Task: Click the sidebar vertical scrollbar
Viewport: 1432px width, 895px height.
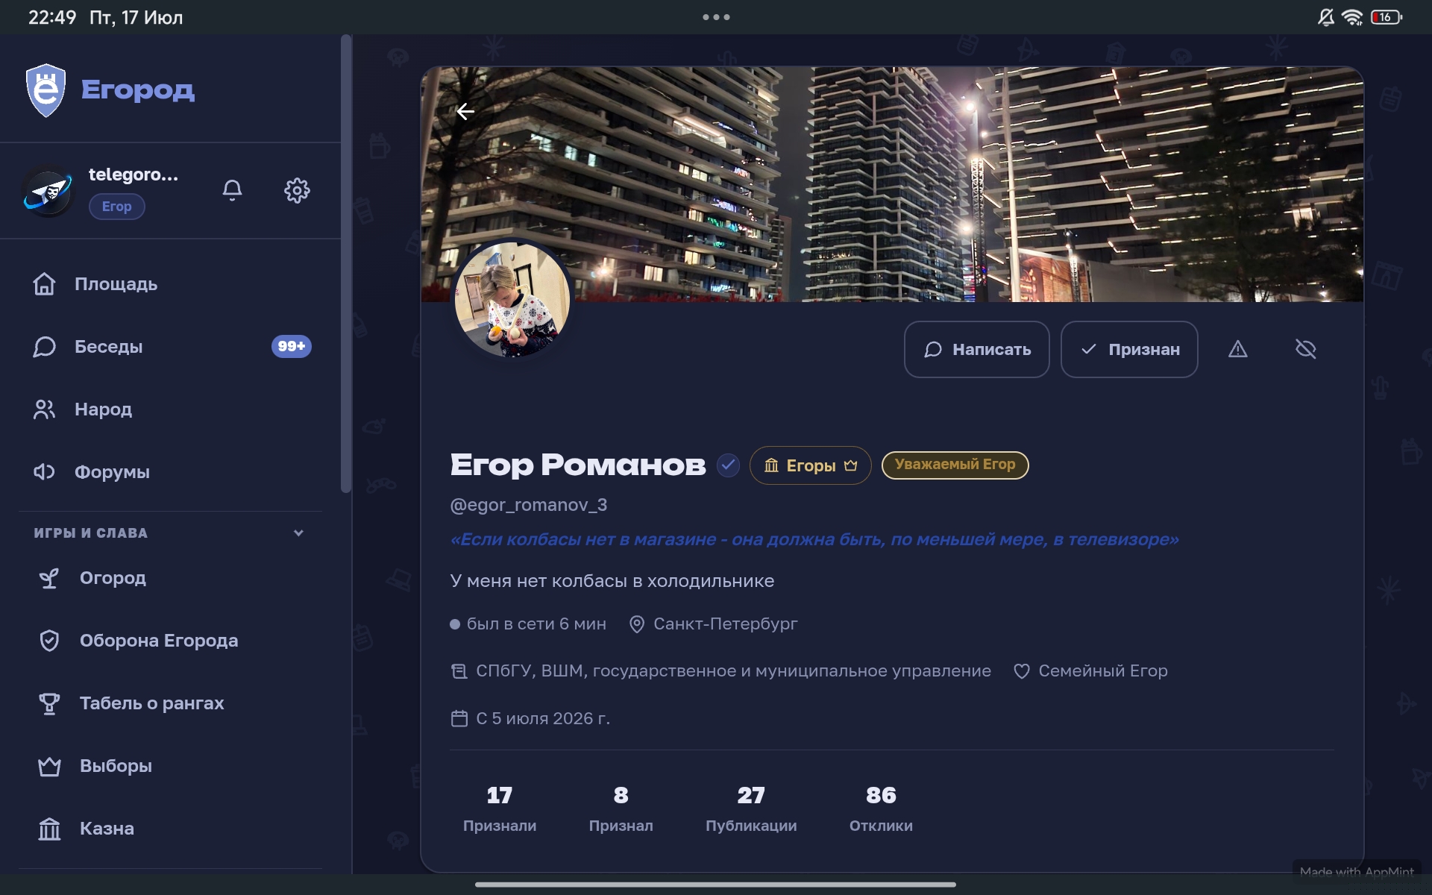Action: 345,263
